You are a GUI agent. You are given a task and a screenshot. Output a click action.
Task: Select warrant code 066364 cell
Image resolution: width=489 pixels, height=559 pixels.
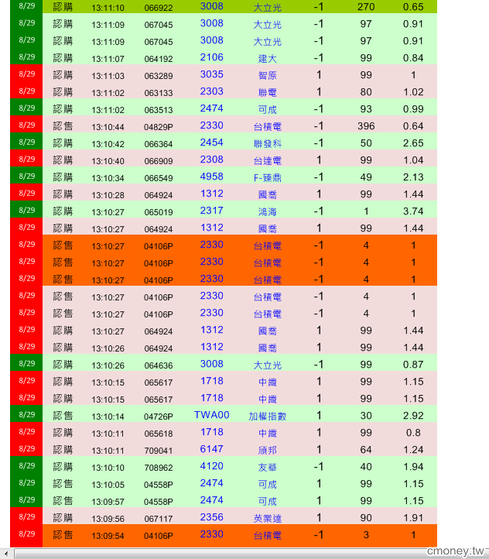tap(159, 144)
